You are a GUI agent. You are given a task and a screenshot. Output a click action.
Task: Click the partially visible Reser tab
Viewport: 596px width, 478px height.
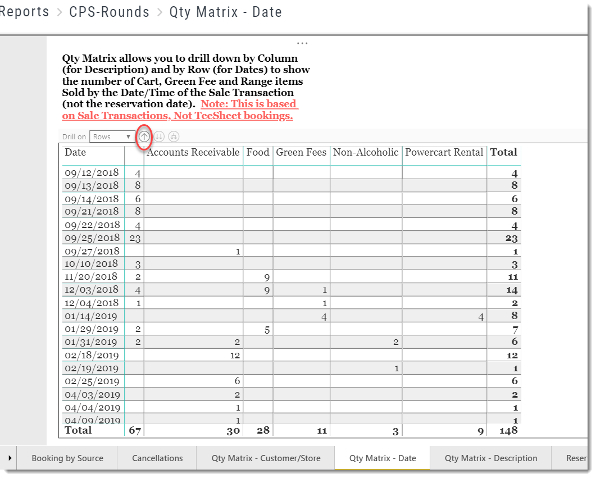click(x=577, y=458)
